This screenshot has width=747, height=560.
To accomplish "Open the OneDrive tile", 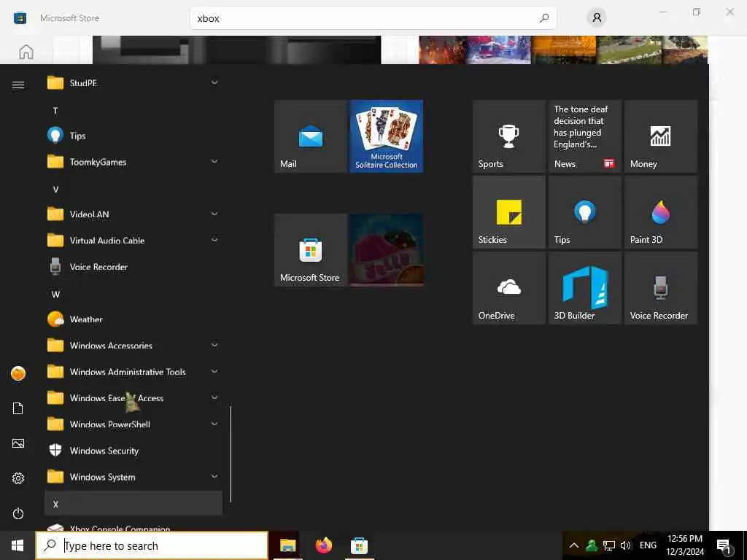I will pyautogui.click(x=508, y=288).
